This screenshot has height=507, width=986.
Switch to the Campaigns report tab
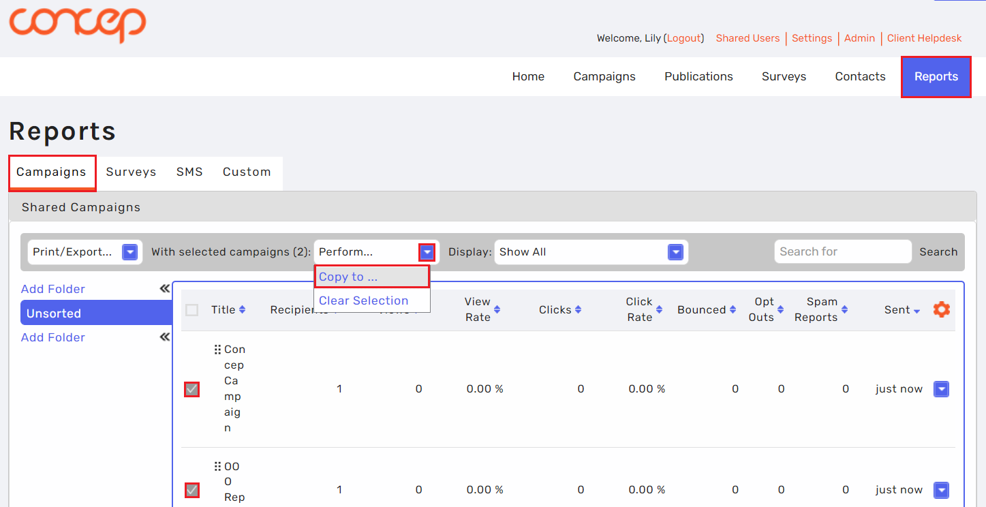pos(52,172)
